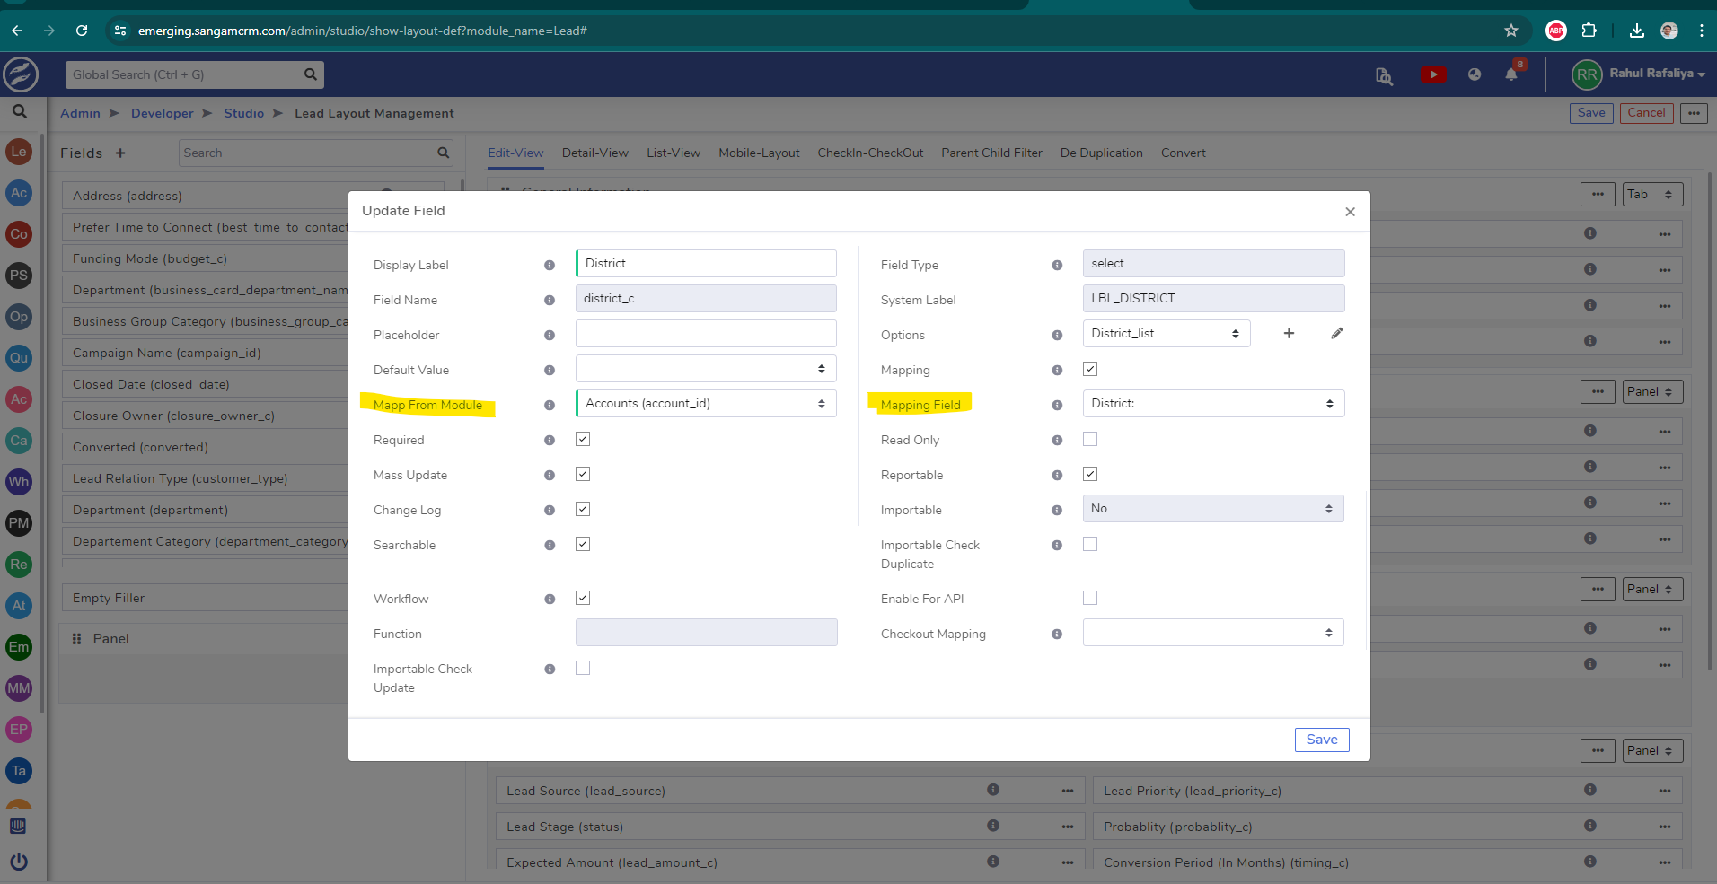Open the Importable dropdown
Viewport: 1717px width, 884px height.
[1213, 509]
